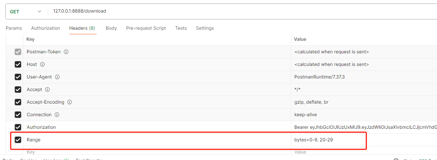The height and width of the screenshot is (160, 437).
Task: Select the User-Agent key cell
Action: coord(157,77)
